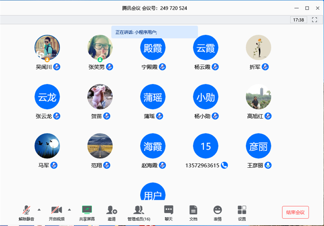
Task: Click the name label 高旭红
Action: 255,116
